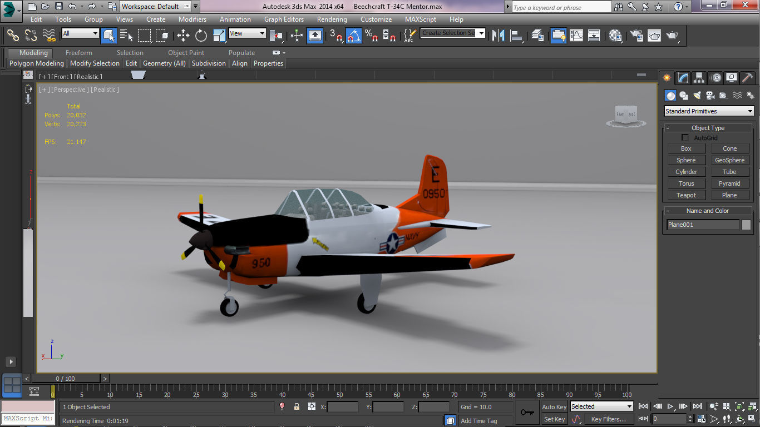Image resolution: width=760 pixels, height=427 pixels.
Task: Open the Rendering menu
Action: (x=332, y=19)
